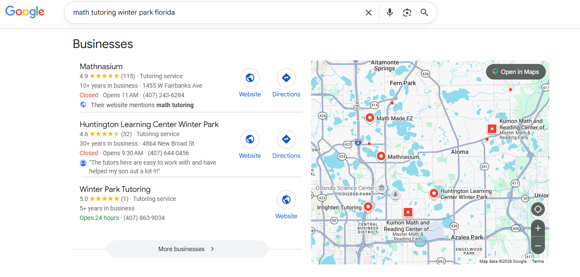This screenshot has width=580, height=277.
Task: Start voice search with microphone icon
Action: point(389,13)
